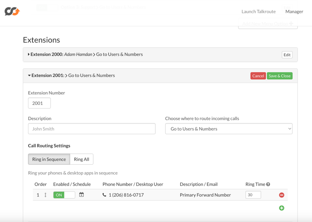Open Launch Talkroute in the top navigation
The image size is (312, 222).
click(x=258, y=12)
